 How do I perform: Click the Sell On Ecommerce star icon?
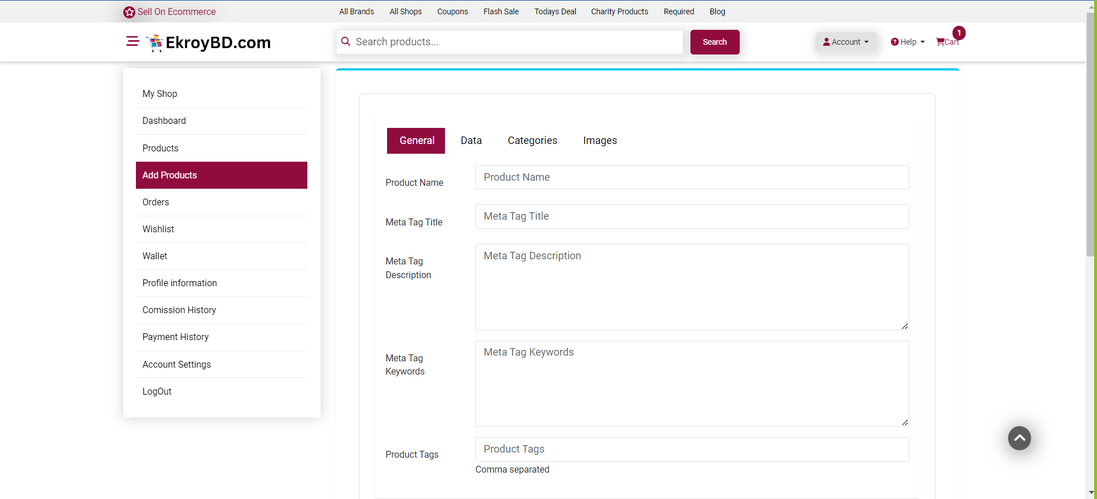pyautogui.click(x=130, y=12)
